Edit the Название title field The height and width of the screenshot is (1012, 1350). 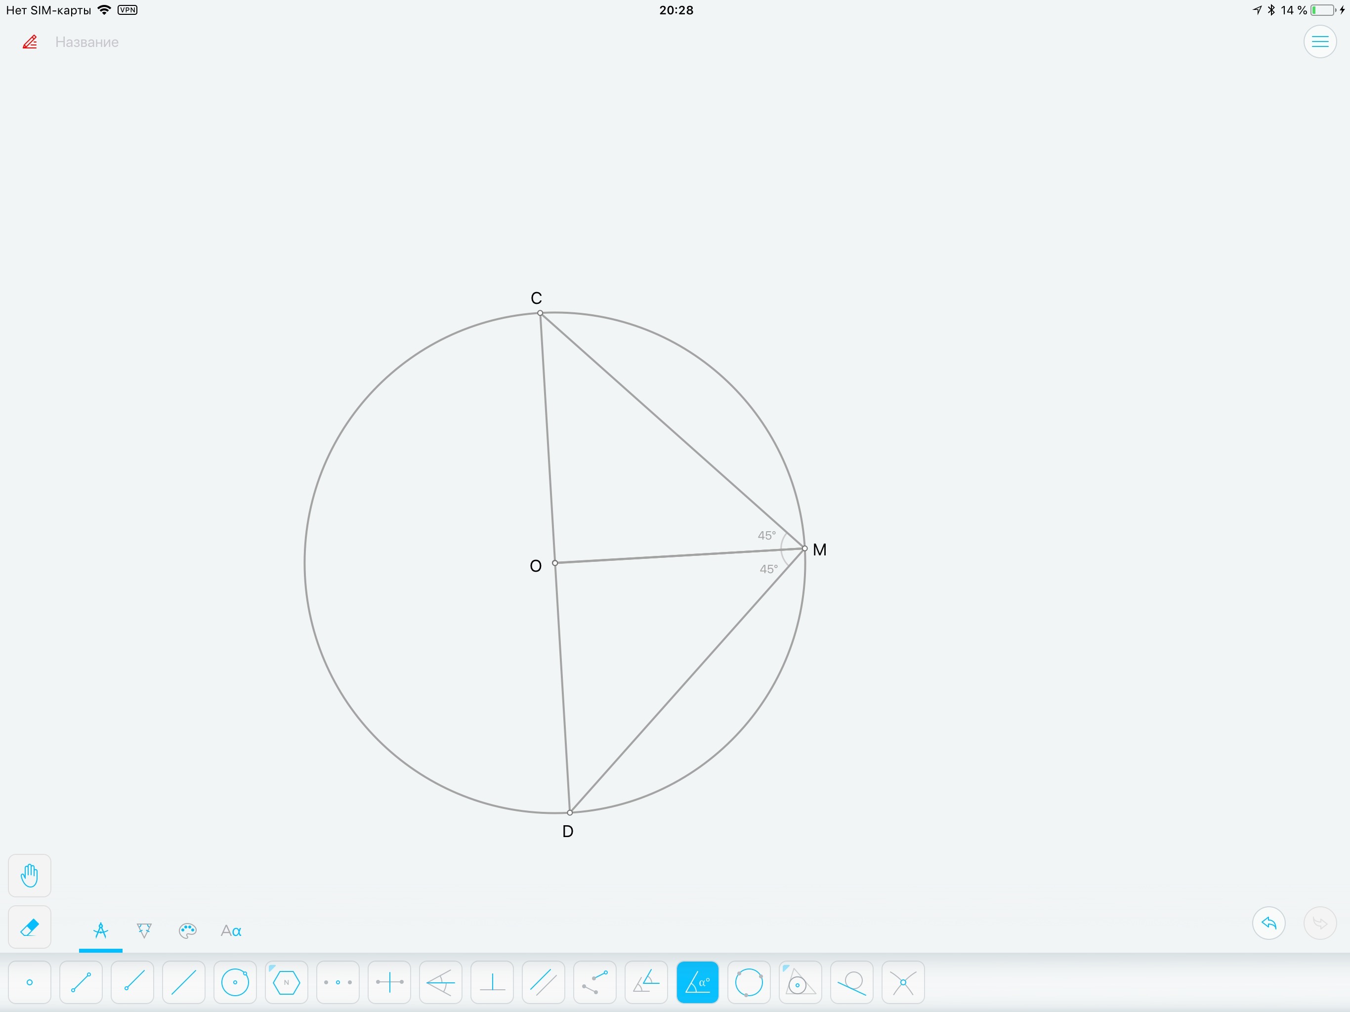click(86, 42)
